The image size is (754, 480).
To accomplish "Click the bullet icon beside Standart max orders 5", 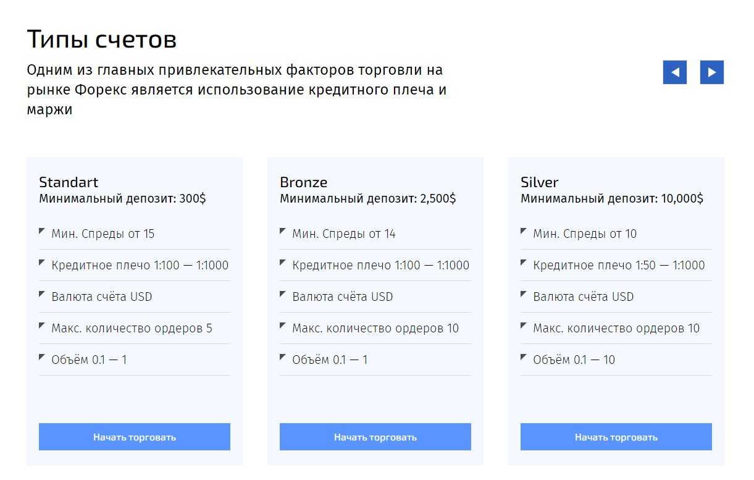I will [x=42, y=326].
